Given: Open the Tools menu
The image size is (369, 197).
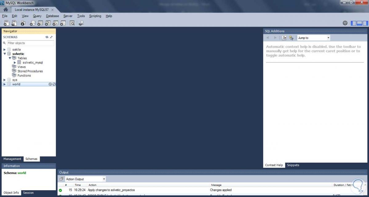Looking at the screenshot, I should tap(81, 16).
